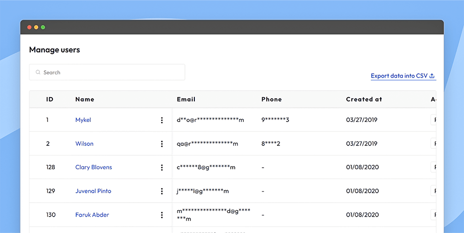This screenshot has height=233, width=464.
Task: Open the user profile of Clary Blovens
Action: point(94,167)
